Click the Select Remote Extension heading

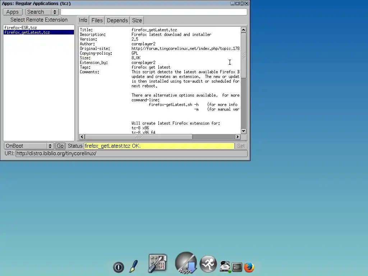(x=39, y=20)
